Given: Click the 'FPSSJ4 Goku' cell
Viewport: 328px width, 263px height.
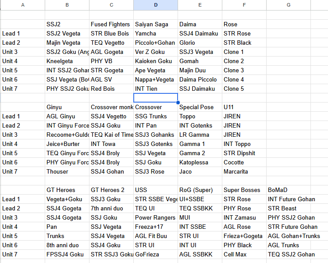Looking at the screenshot, I should (x=67, y=254).
